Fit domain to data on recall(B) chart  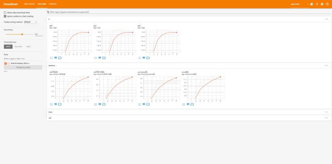pyautogui.click(x=192, y=104)
